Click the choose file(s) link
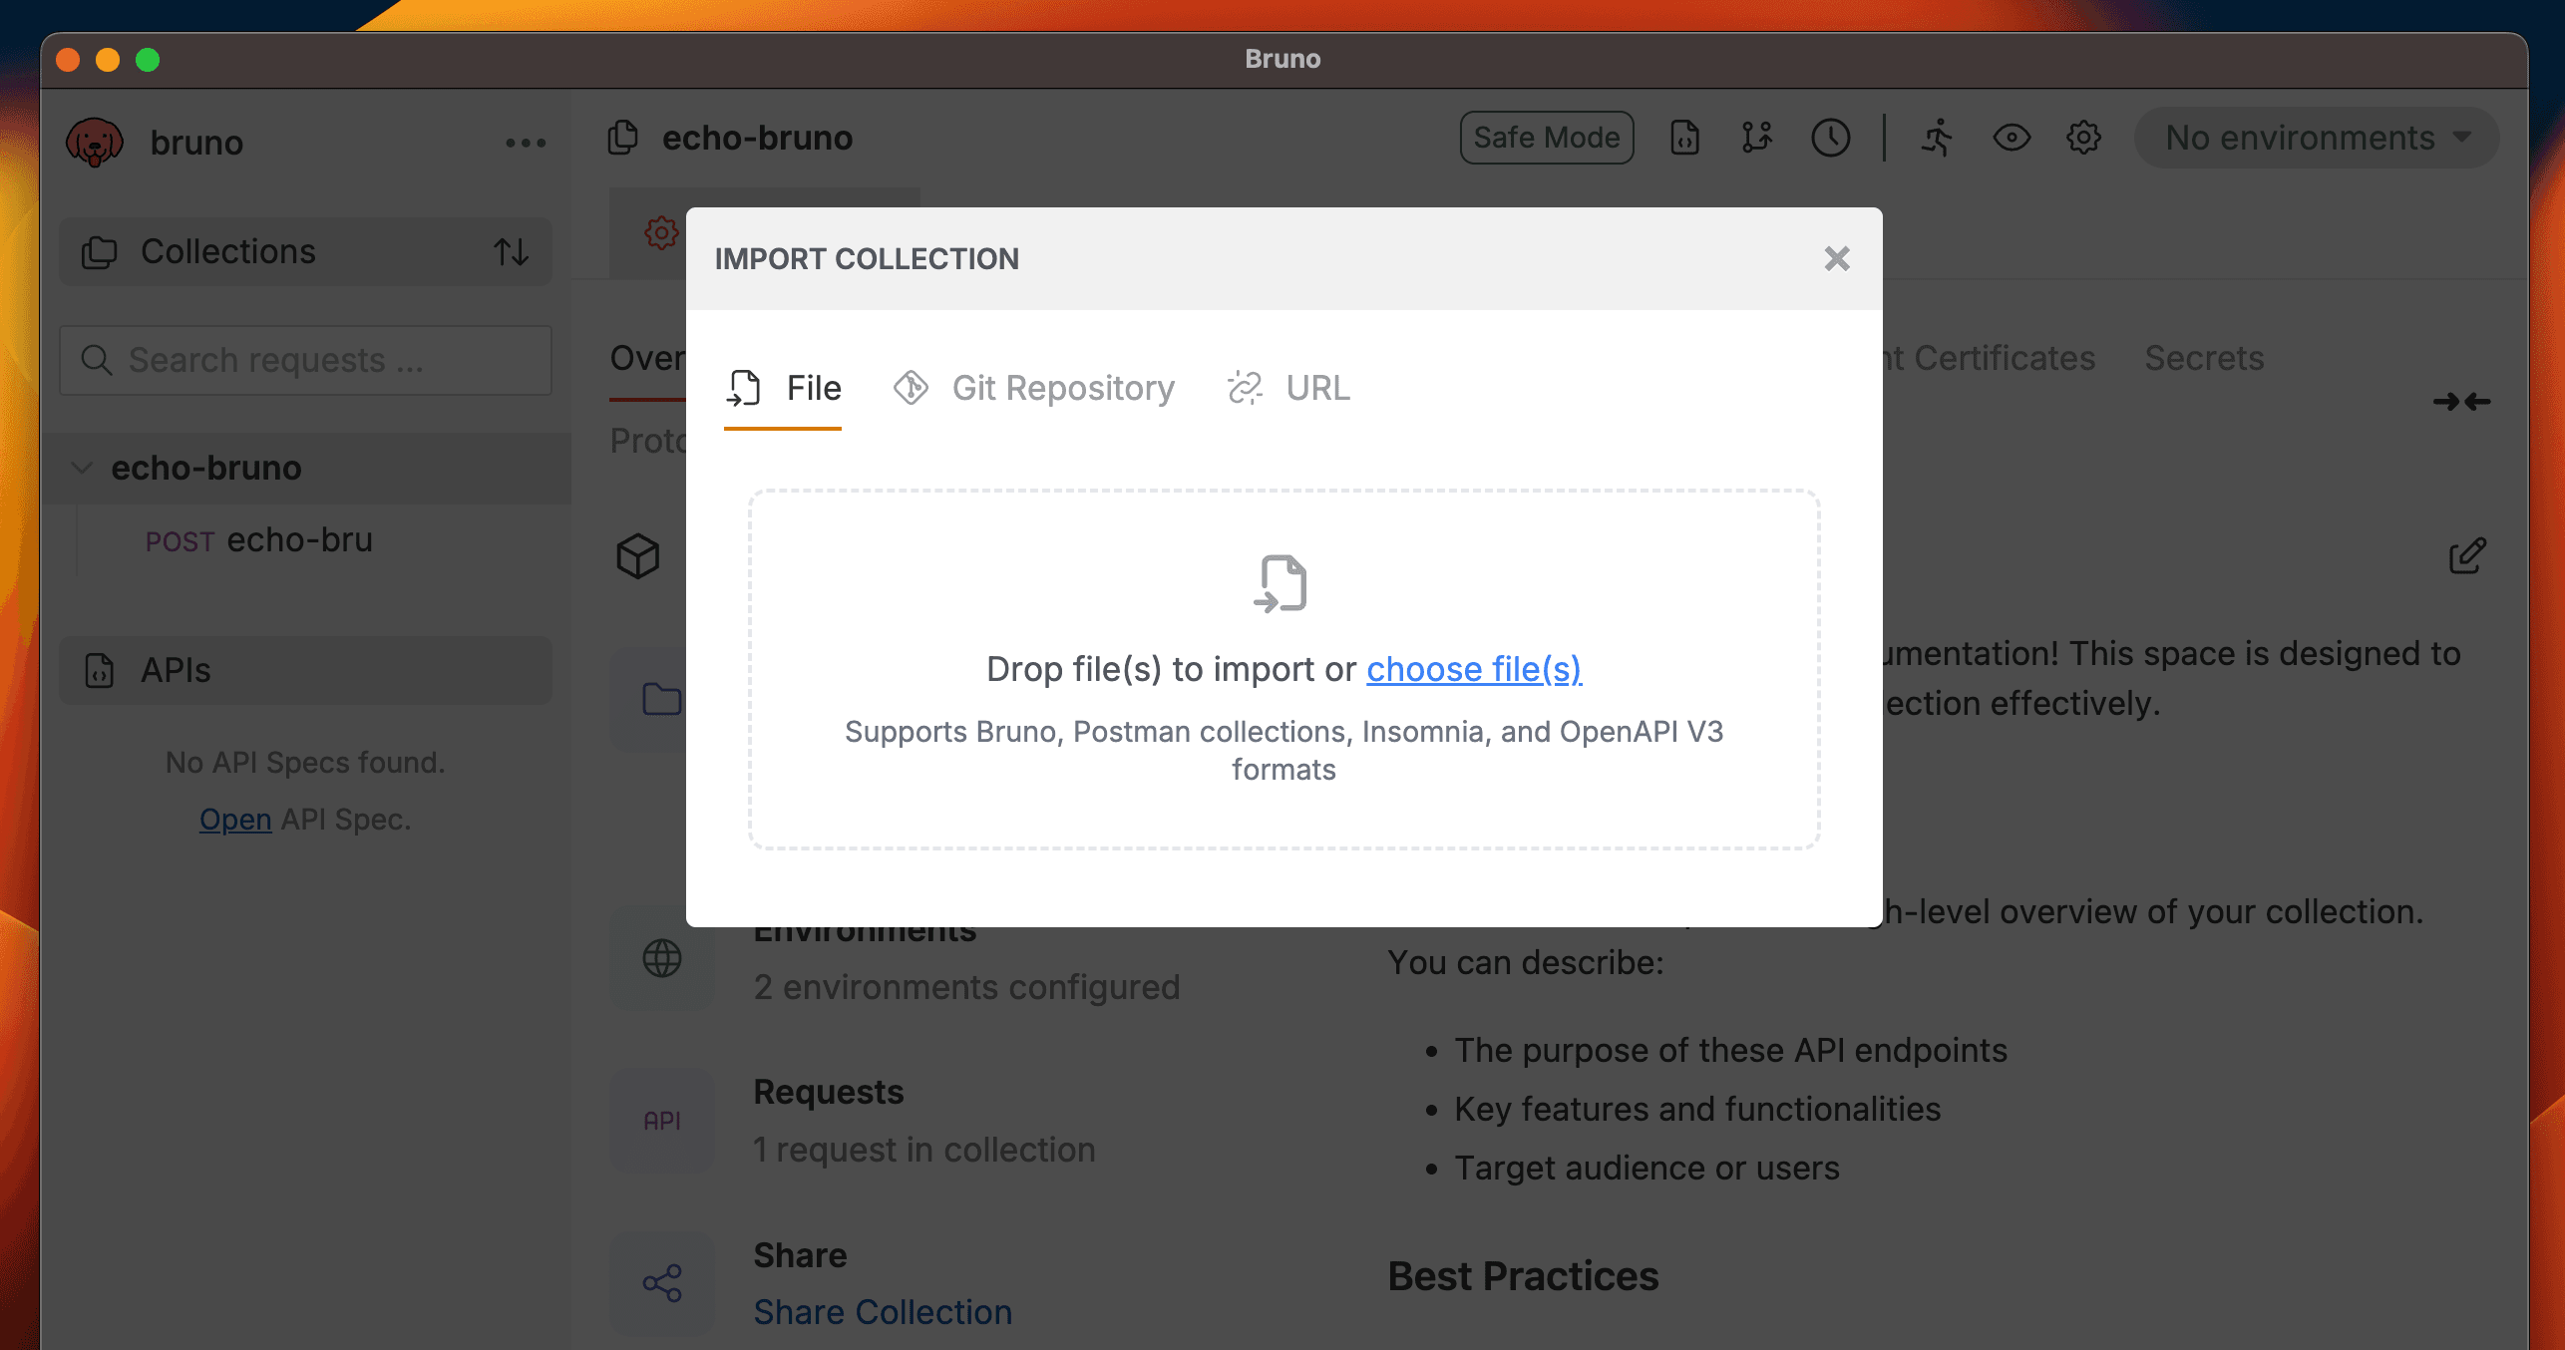 pos(1474,669)
